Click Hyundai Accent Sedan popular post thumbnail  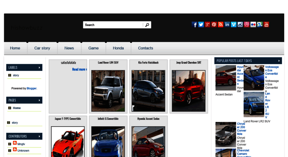click(x=226, y=78)
